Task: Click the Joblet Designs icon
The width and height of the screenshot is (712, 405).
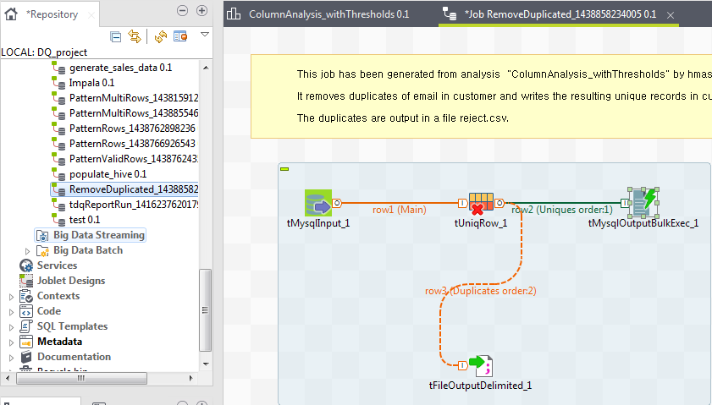Action: click(26, 281)
